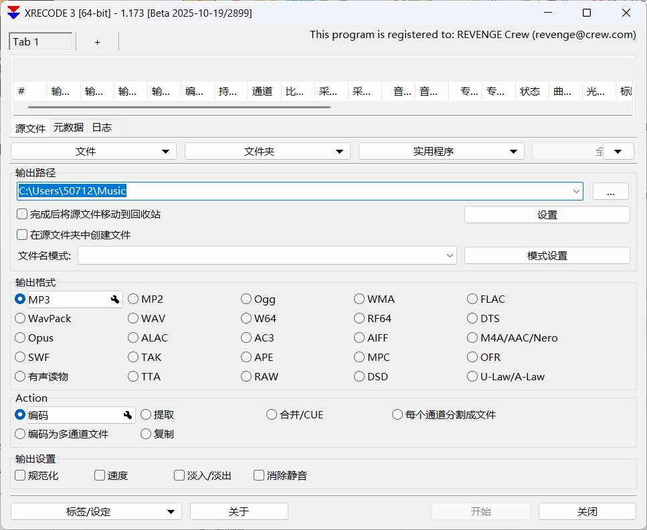
Task: Open the 标签/设定 dropdown
Action: point(96,511)
